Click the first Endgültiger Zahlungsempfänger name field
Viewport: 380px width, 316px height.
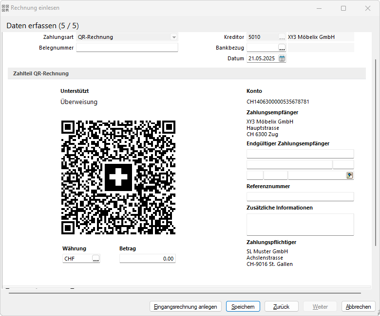click(x=300, y=154)
